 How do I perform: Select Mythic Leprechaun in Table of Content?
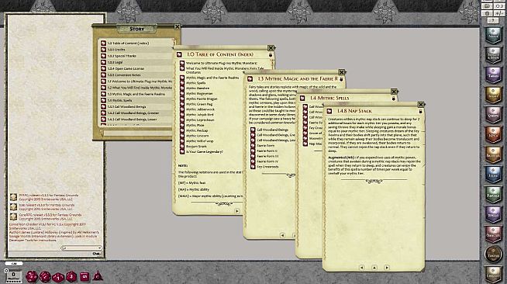[200, 119]
